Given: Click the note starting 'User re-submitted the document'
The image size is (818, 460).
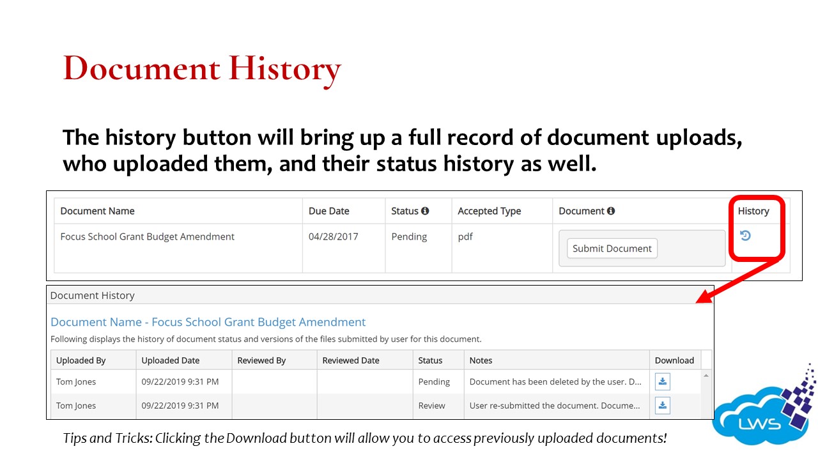Looking at the screenshot, I should [554, 406].
